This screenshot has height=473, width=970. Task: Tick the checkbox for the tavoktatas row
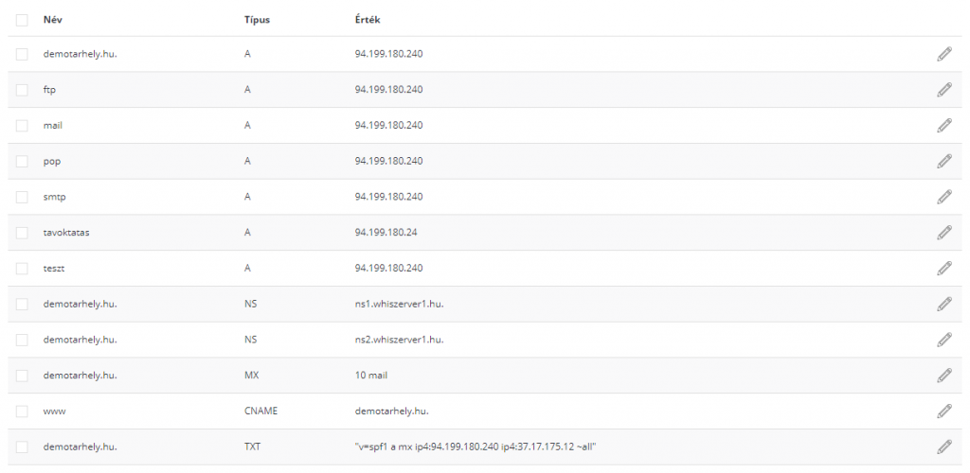tap(22, 233)
